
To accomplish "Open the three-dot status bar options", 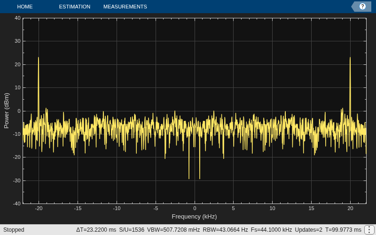I will [x=369, y=230].
